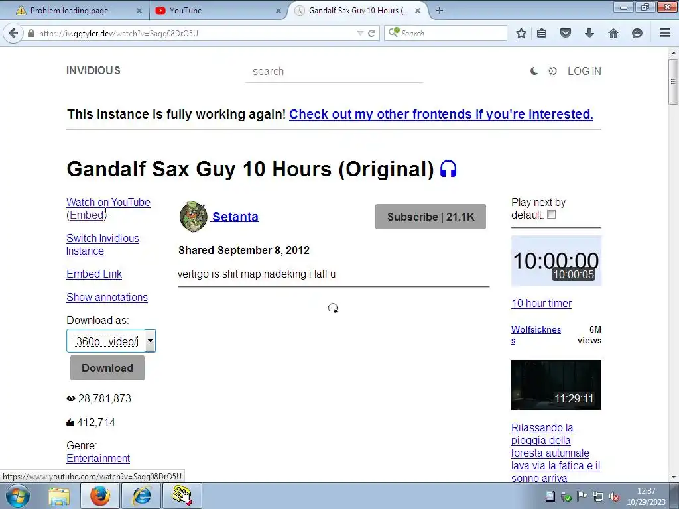
Task: Switch to audio-only mode headphones icon
Action: (x=448, y=169)
